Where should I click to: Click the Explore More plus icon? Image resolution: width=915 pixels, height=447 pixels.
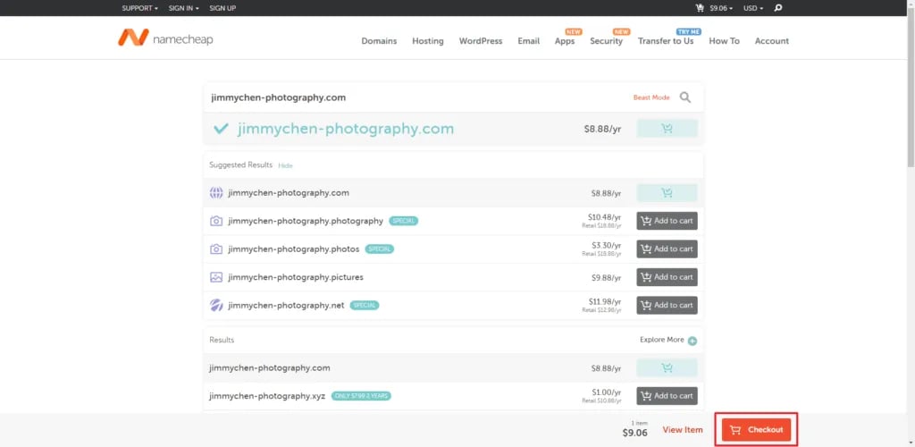693,341
